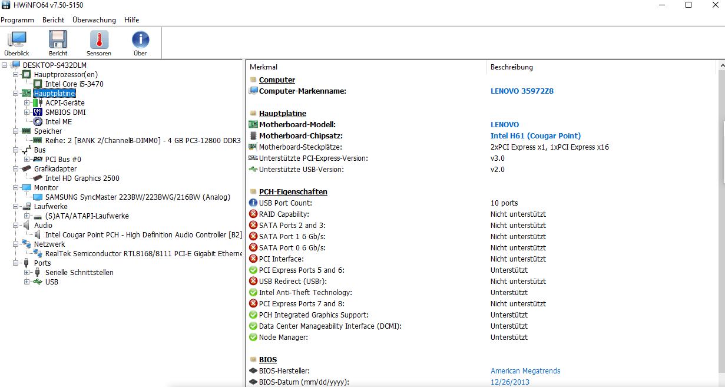Screen dimensions: 725x387
Task: Open the Überwachung menu
Action: point(94,20)
